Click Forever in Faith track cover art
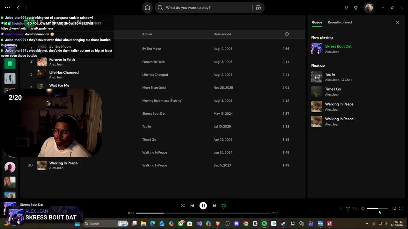Screen dimensions: 408x229 pyautogui.click(x=42, y=62)
